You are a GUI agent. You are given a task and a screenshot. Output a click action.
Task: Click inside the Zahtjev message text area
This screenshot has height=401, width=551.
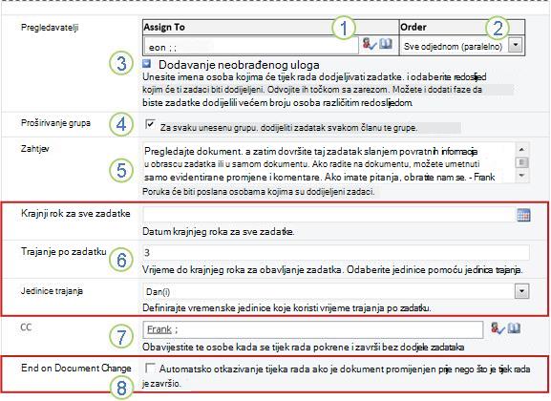click(328, 163)
